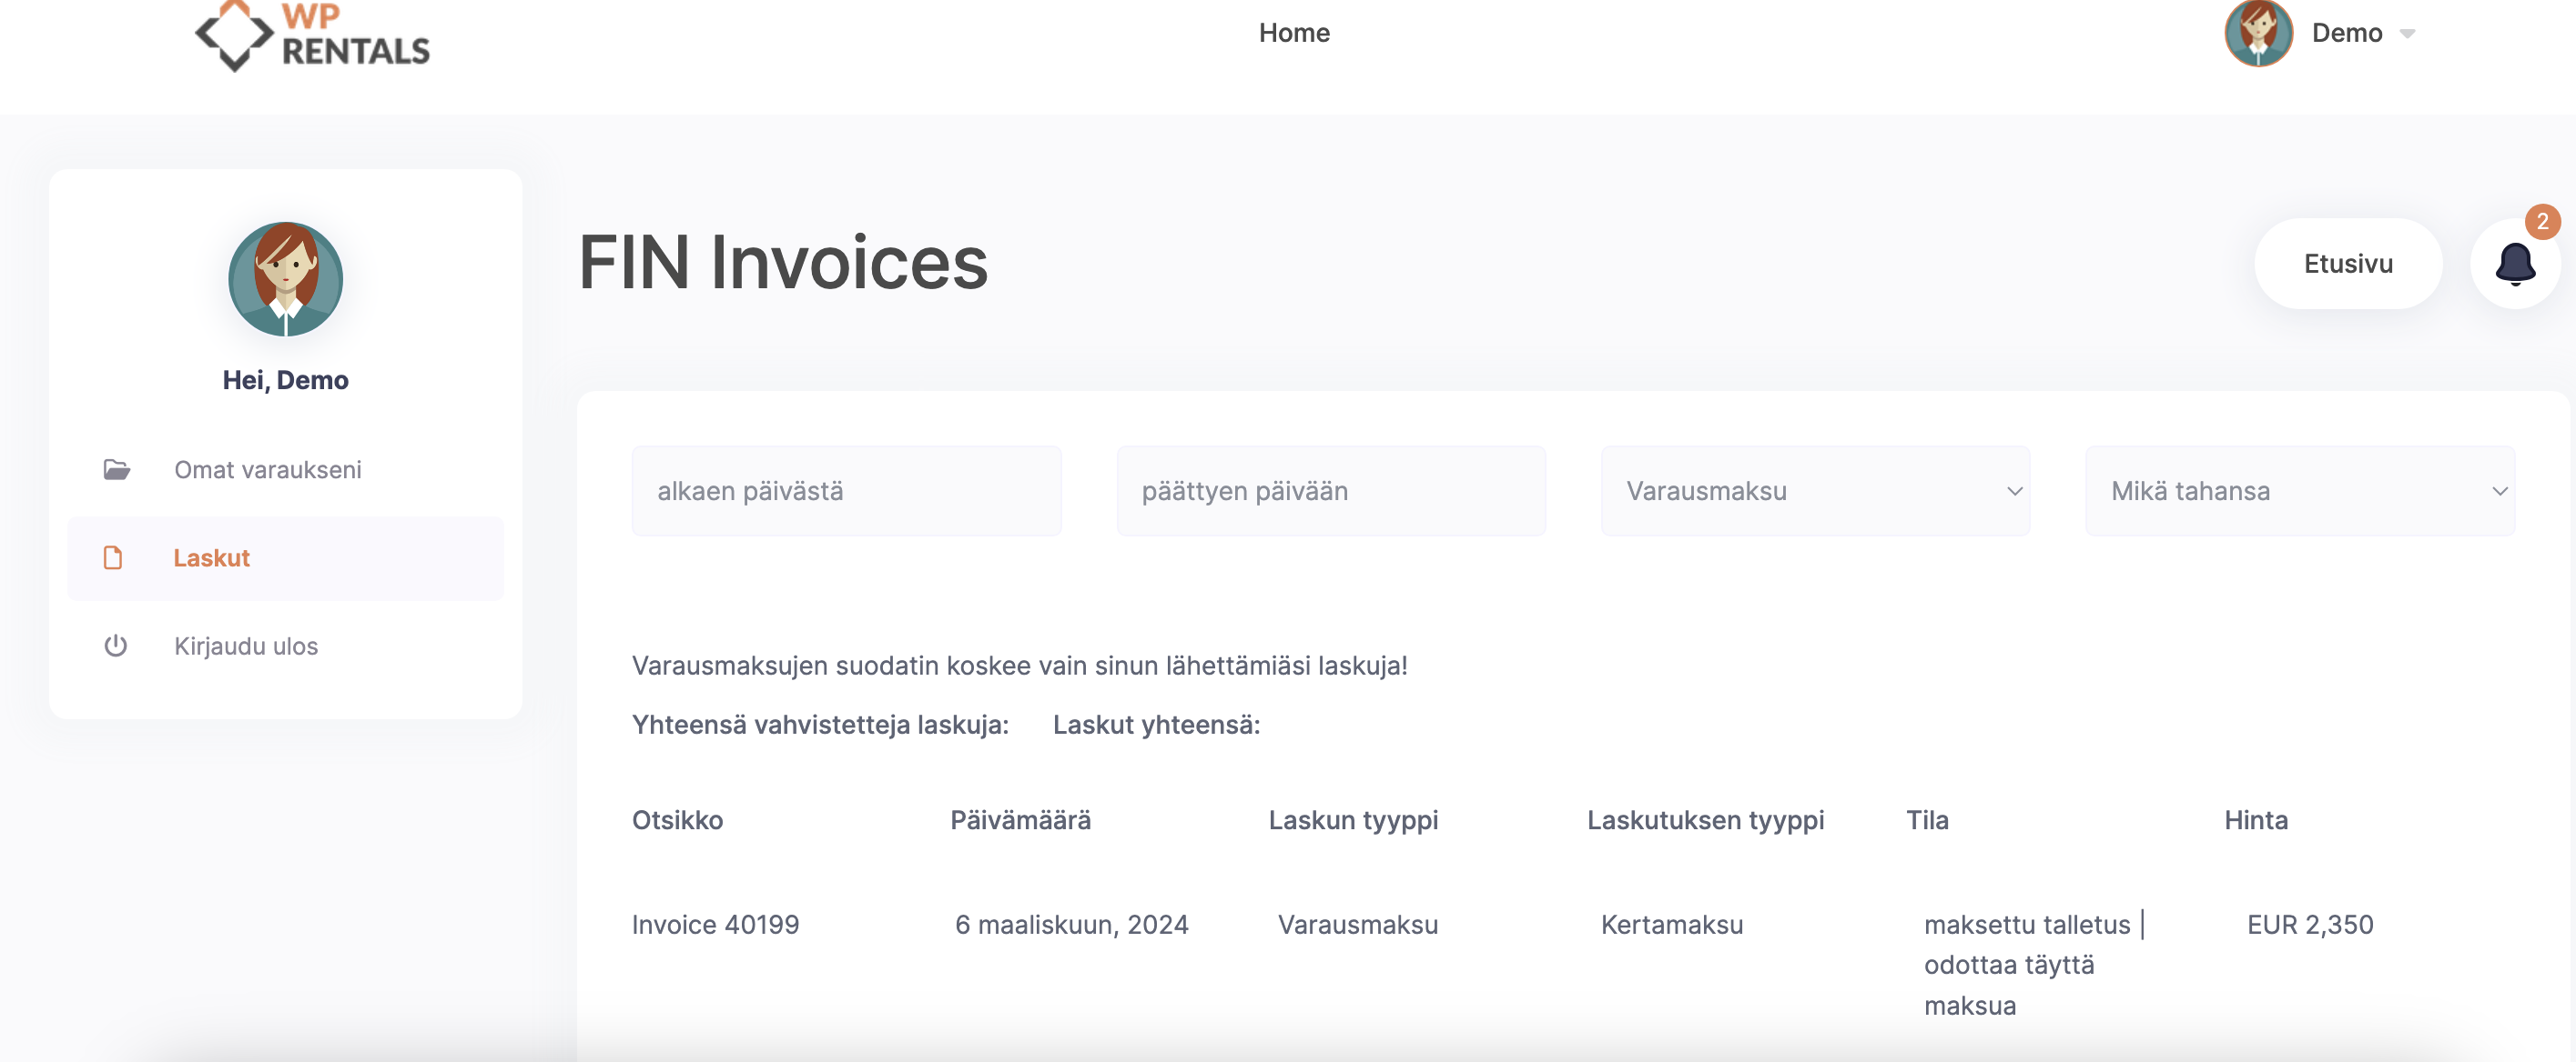Click the document icon next to Laskut

(113, 557)
